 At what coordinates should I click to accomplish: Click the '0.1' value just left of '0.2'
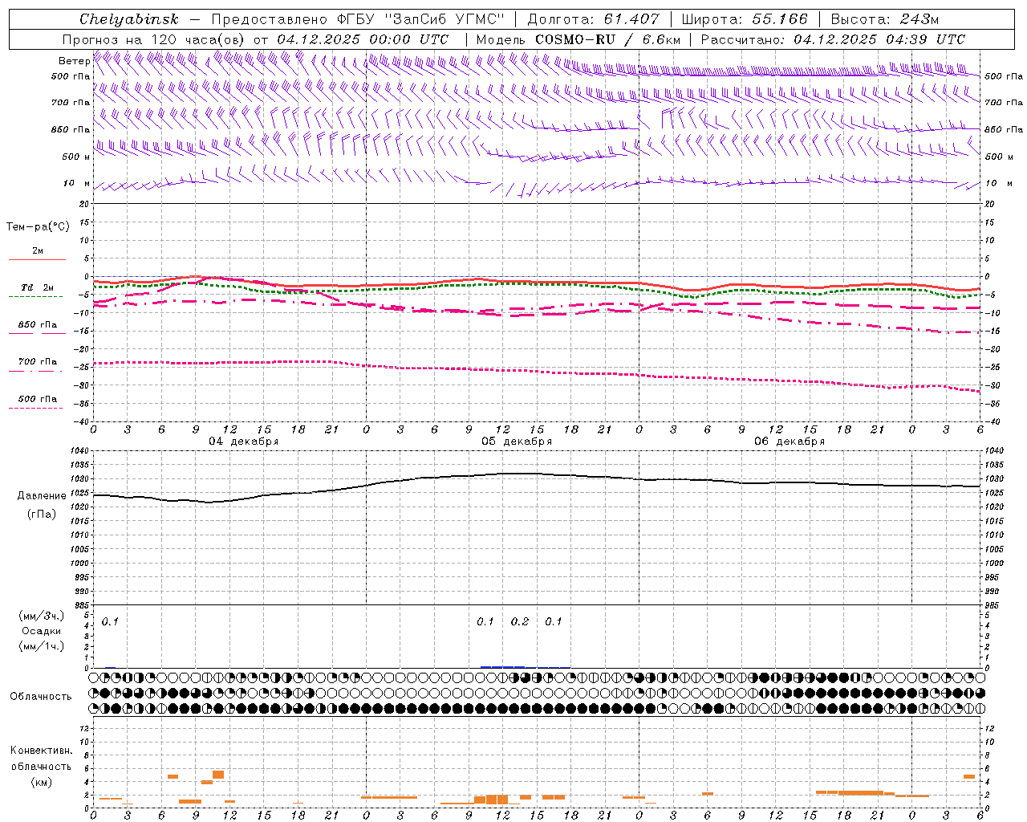[485, 621]
